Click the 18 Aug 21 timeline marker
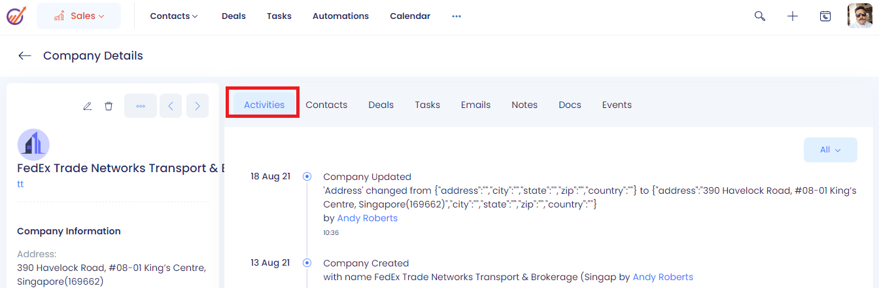 point(307,176)
